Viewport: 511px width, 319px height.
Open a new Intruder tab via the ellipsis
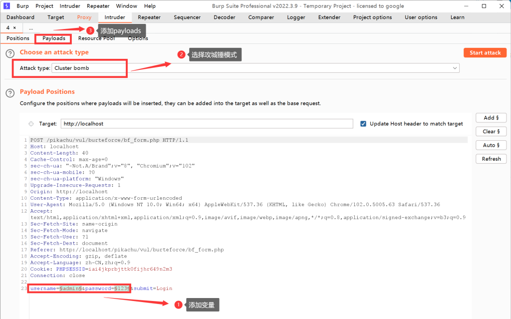coord(31,28)
